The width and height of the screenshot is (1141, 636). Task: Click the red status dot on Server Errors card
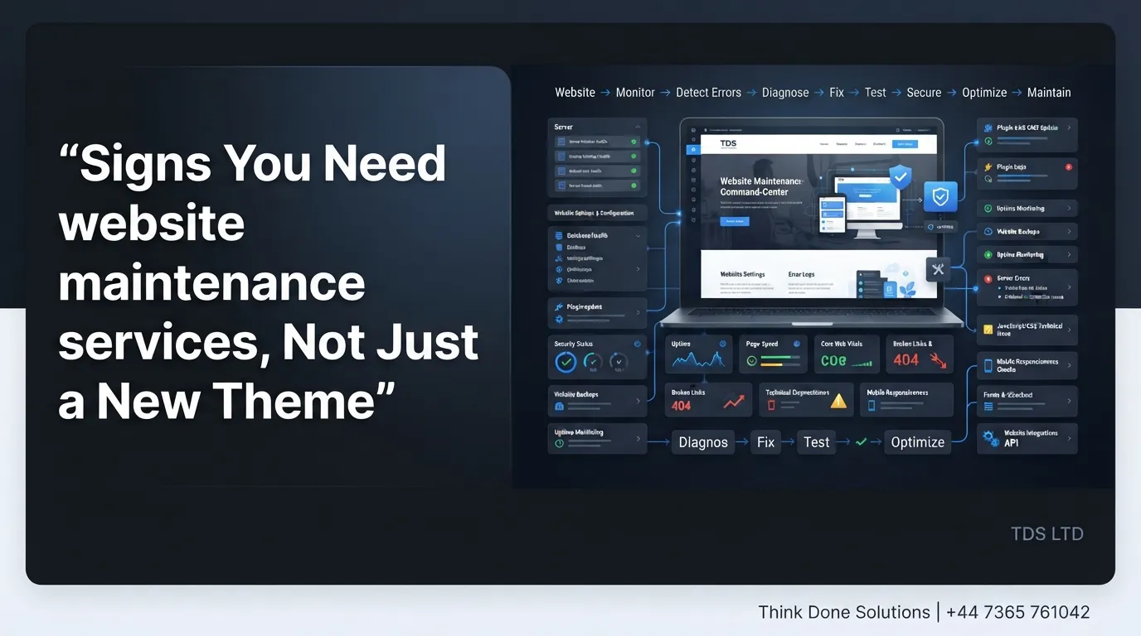tap(988, 279)
